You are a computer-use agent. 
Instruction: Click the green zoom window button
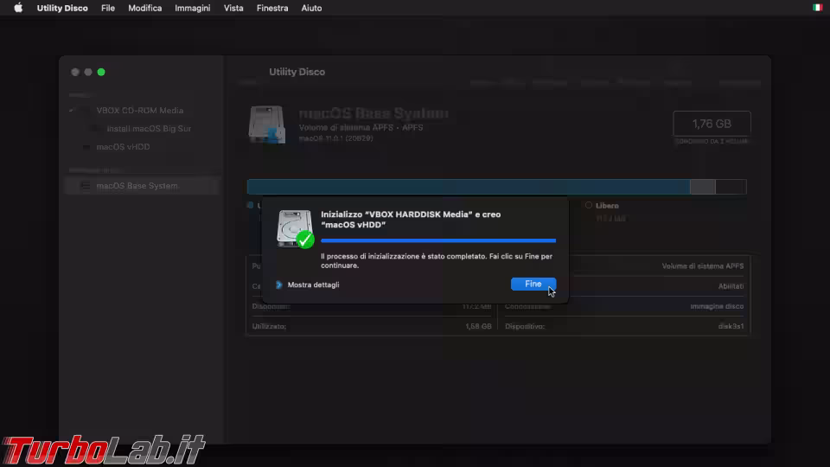click(x=101, y=72)
